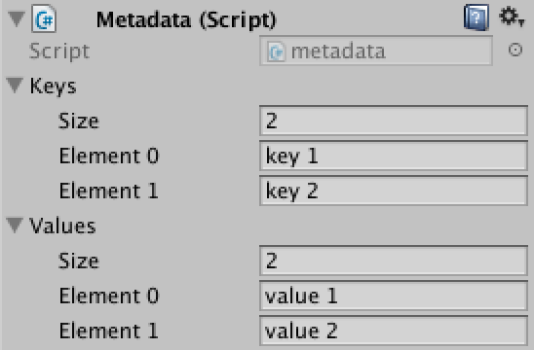Click the Script property label
The image size is (534, 350).
click(x=59, y=52)
